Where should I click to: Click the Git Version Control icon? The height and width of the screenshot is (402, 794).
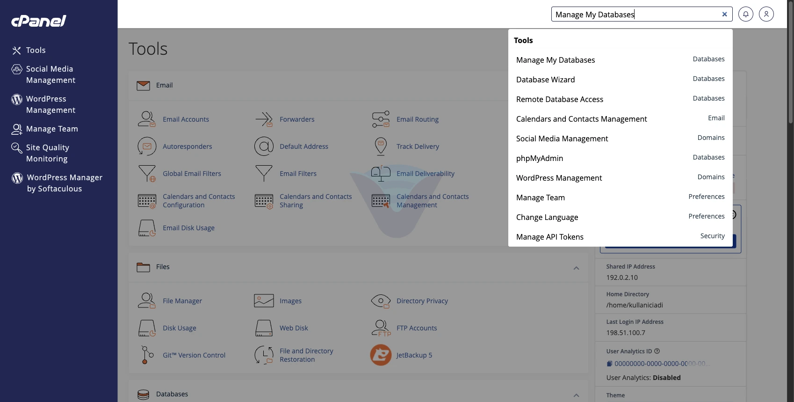pos(147,355)
